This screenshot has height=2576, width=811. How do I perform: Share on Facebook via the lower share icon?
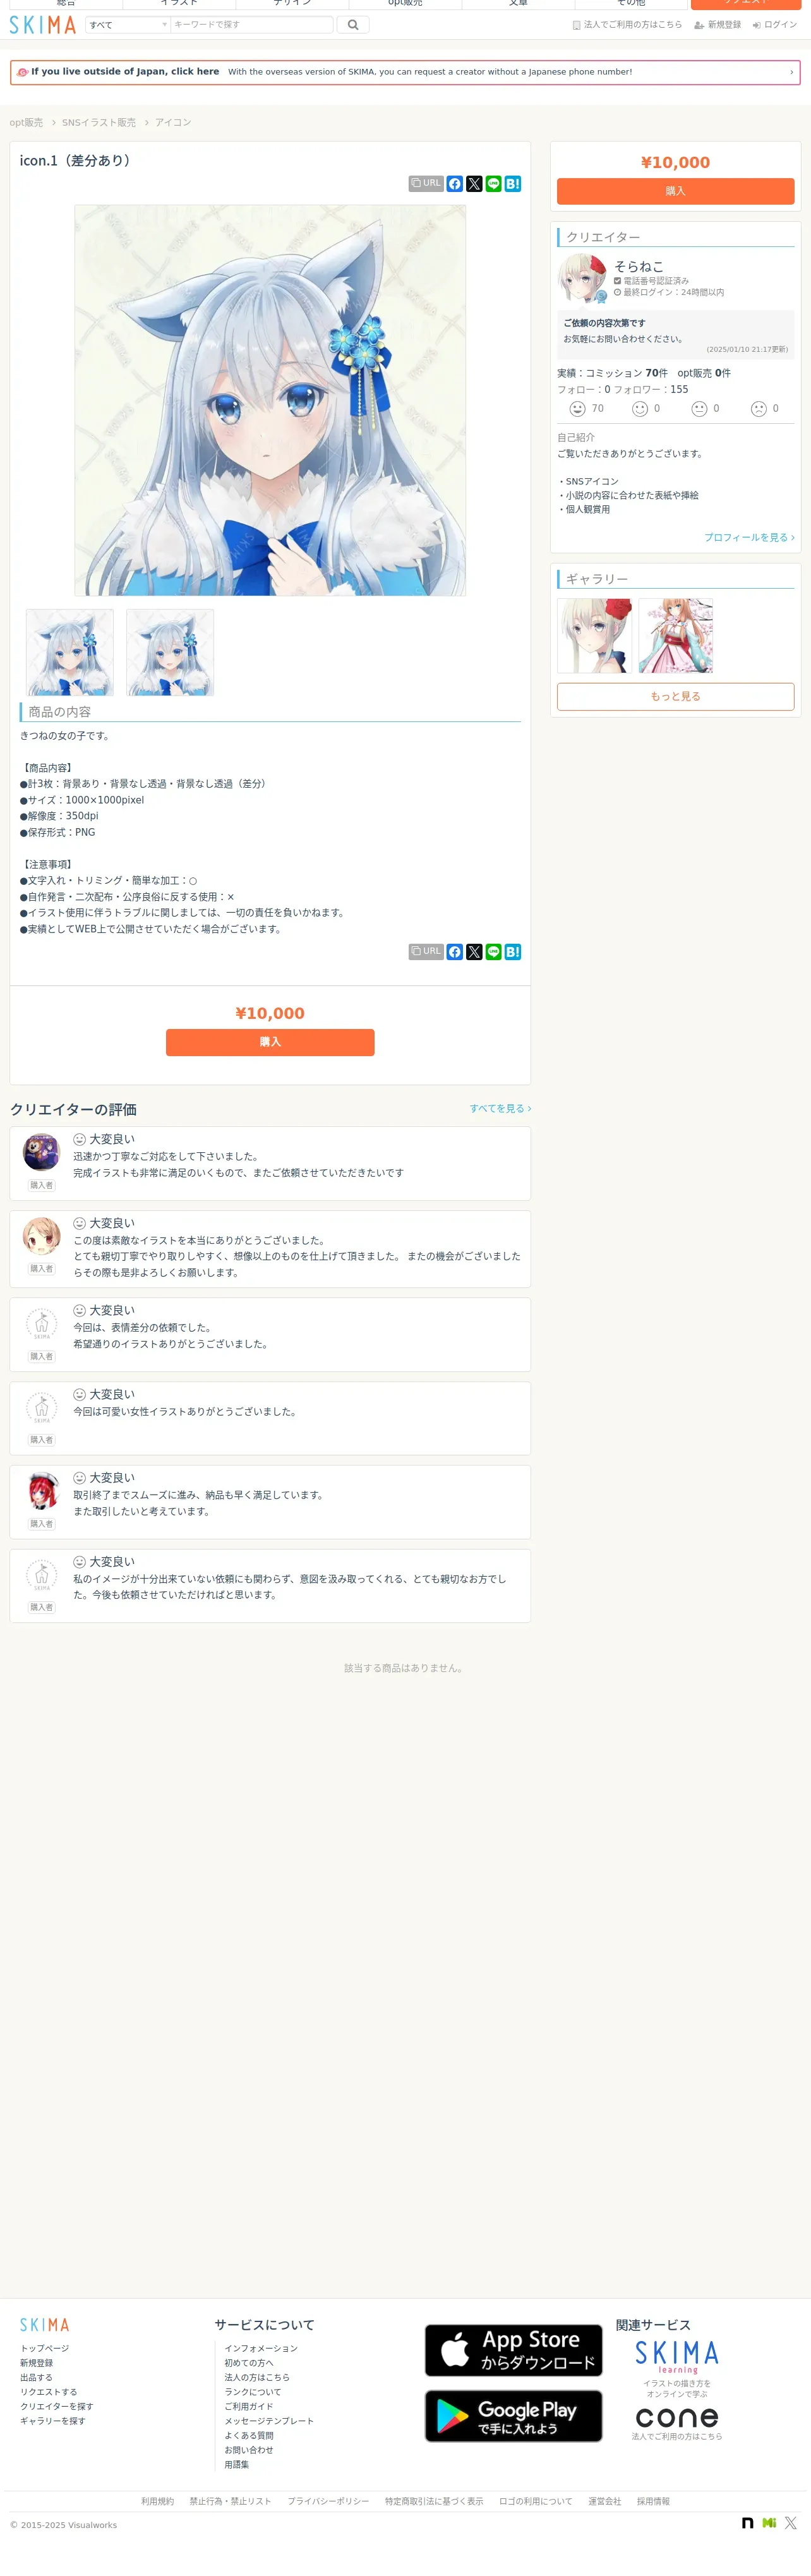(x=455, y=952)
